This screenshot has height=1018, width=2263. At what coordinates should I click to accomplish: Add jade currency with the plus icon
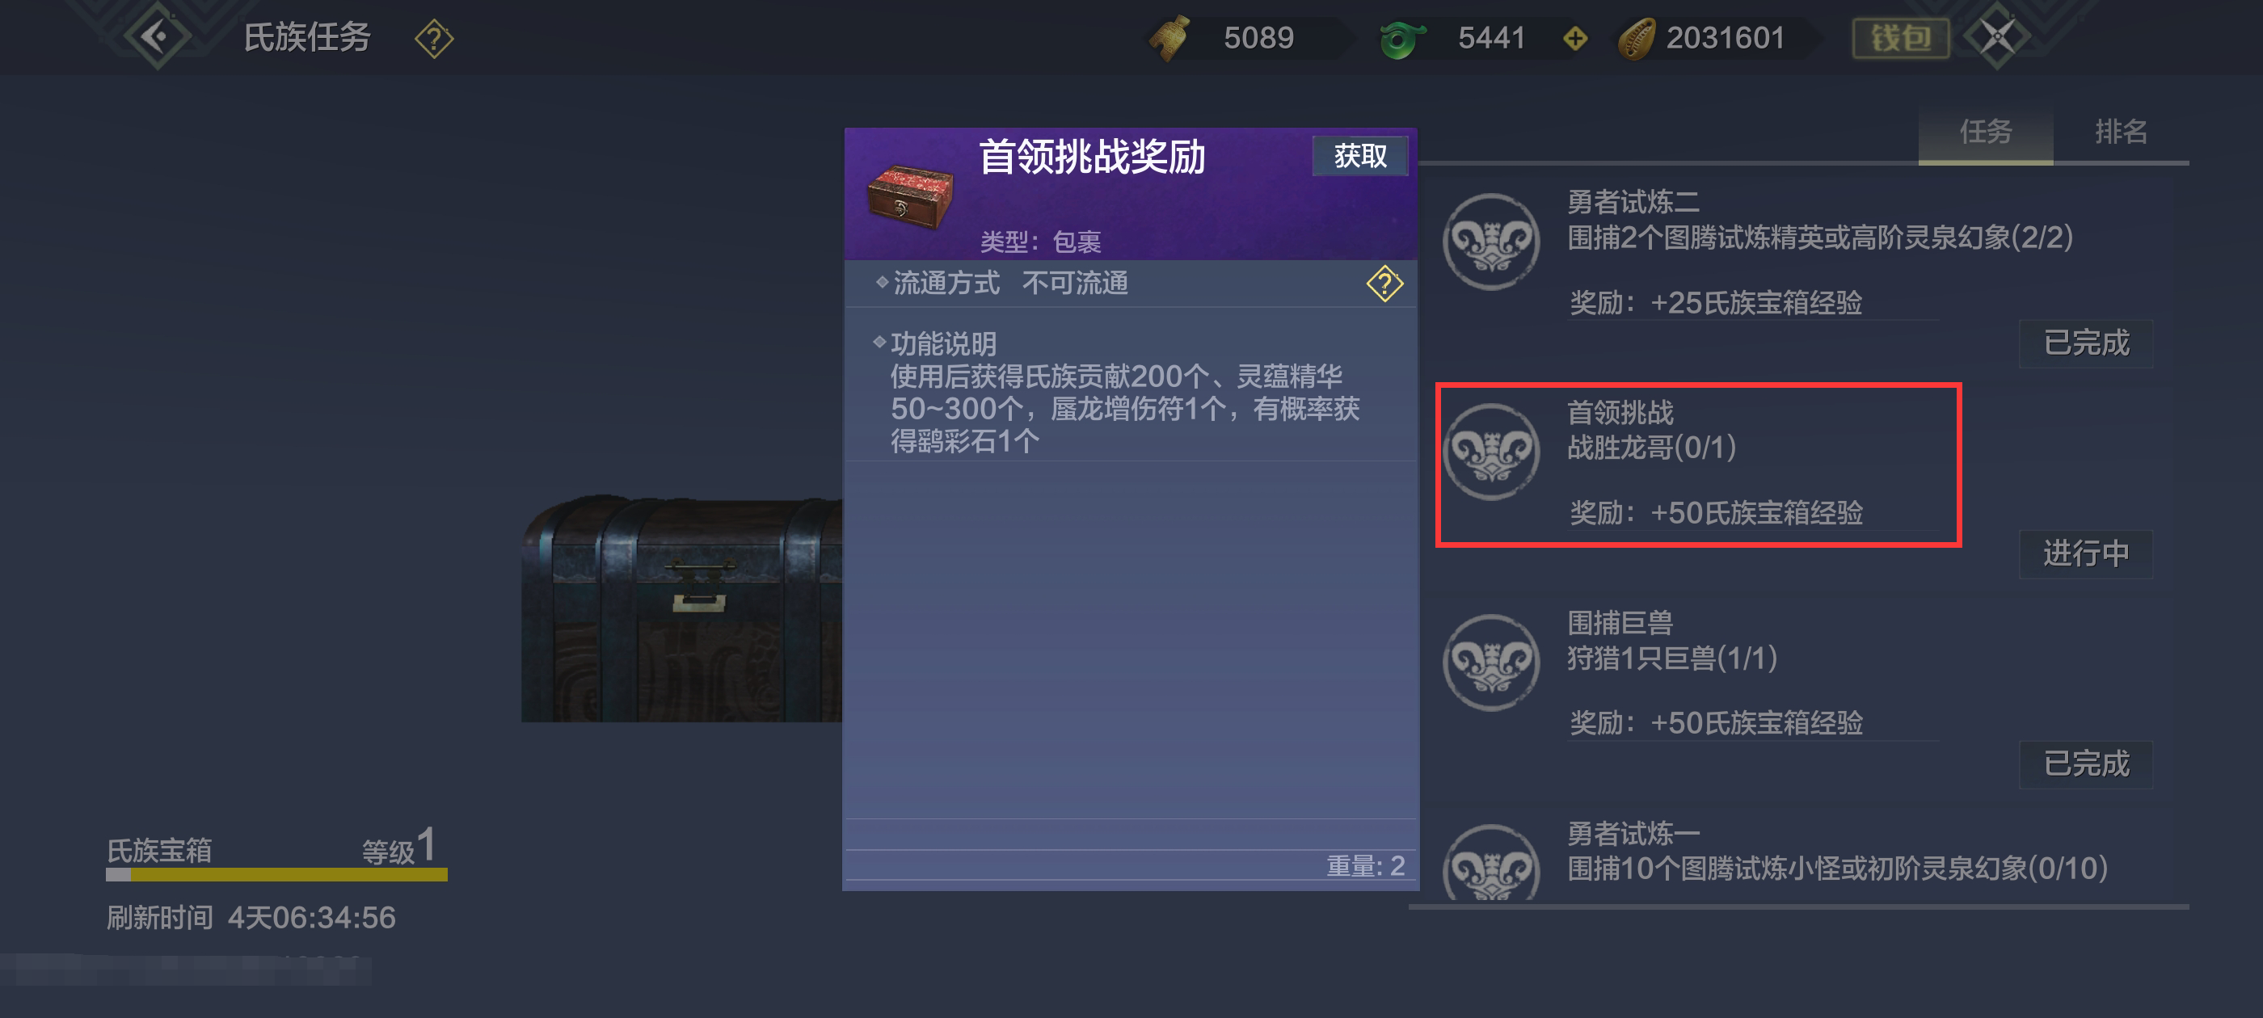coord(1575,39)
